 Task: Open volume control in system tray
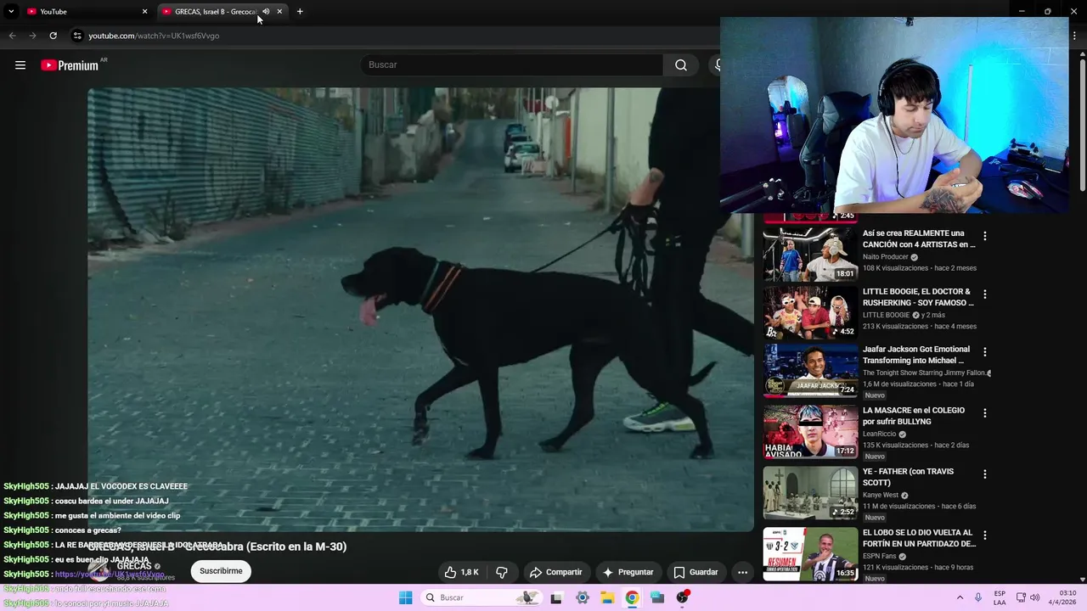coord(1034,597)
